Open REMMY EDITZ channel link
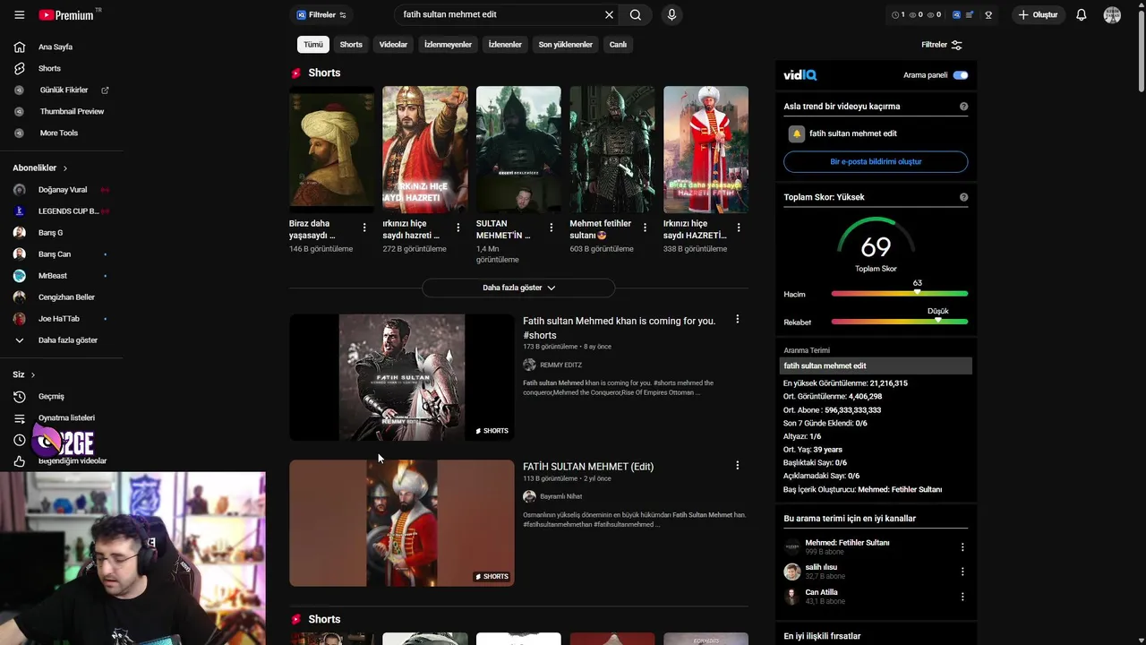This screenshot has width=1146, height=645. (560, 365)
